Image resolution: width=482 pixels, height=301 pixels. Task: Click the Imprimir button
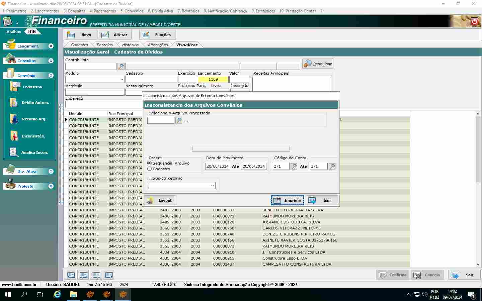click(288, 200)
